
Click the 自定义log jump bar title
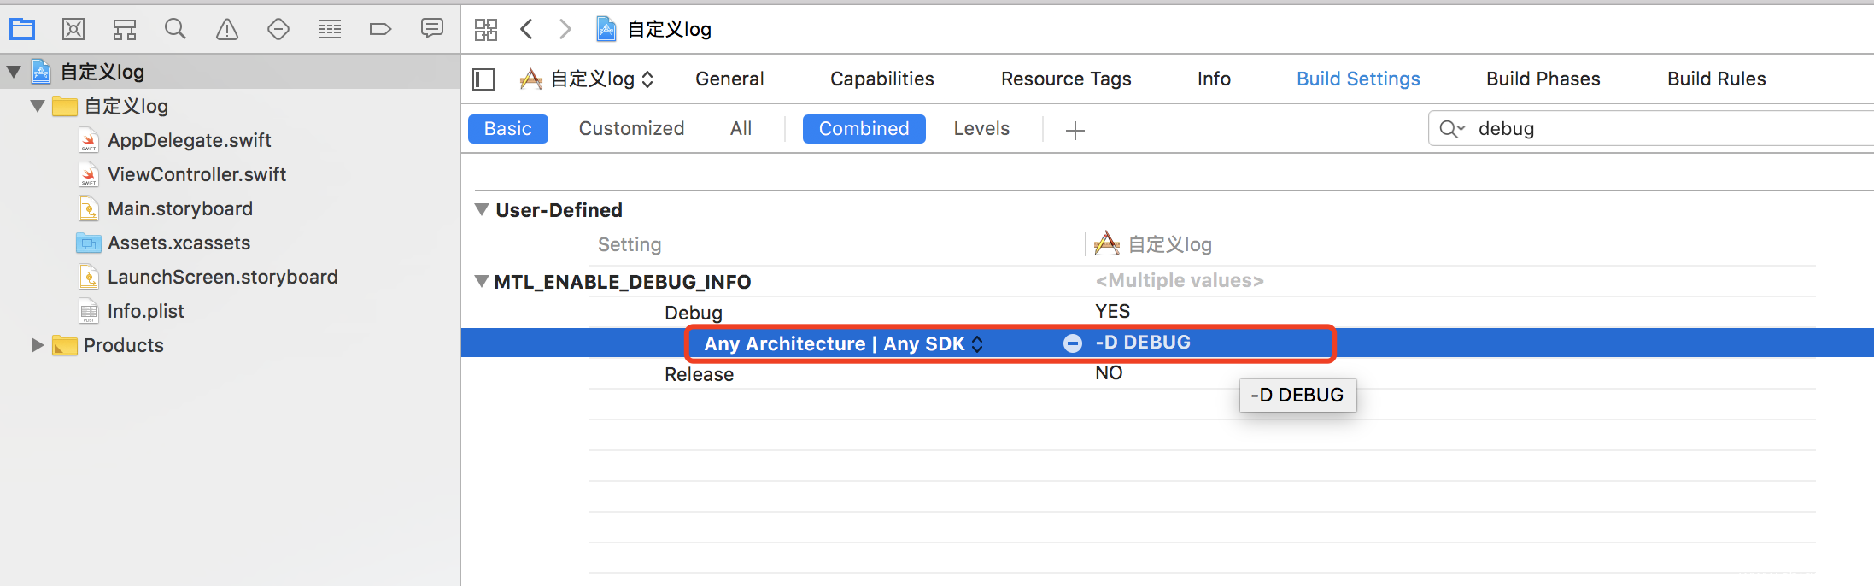coord(669,29)
